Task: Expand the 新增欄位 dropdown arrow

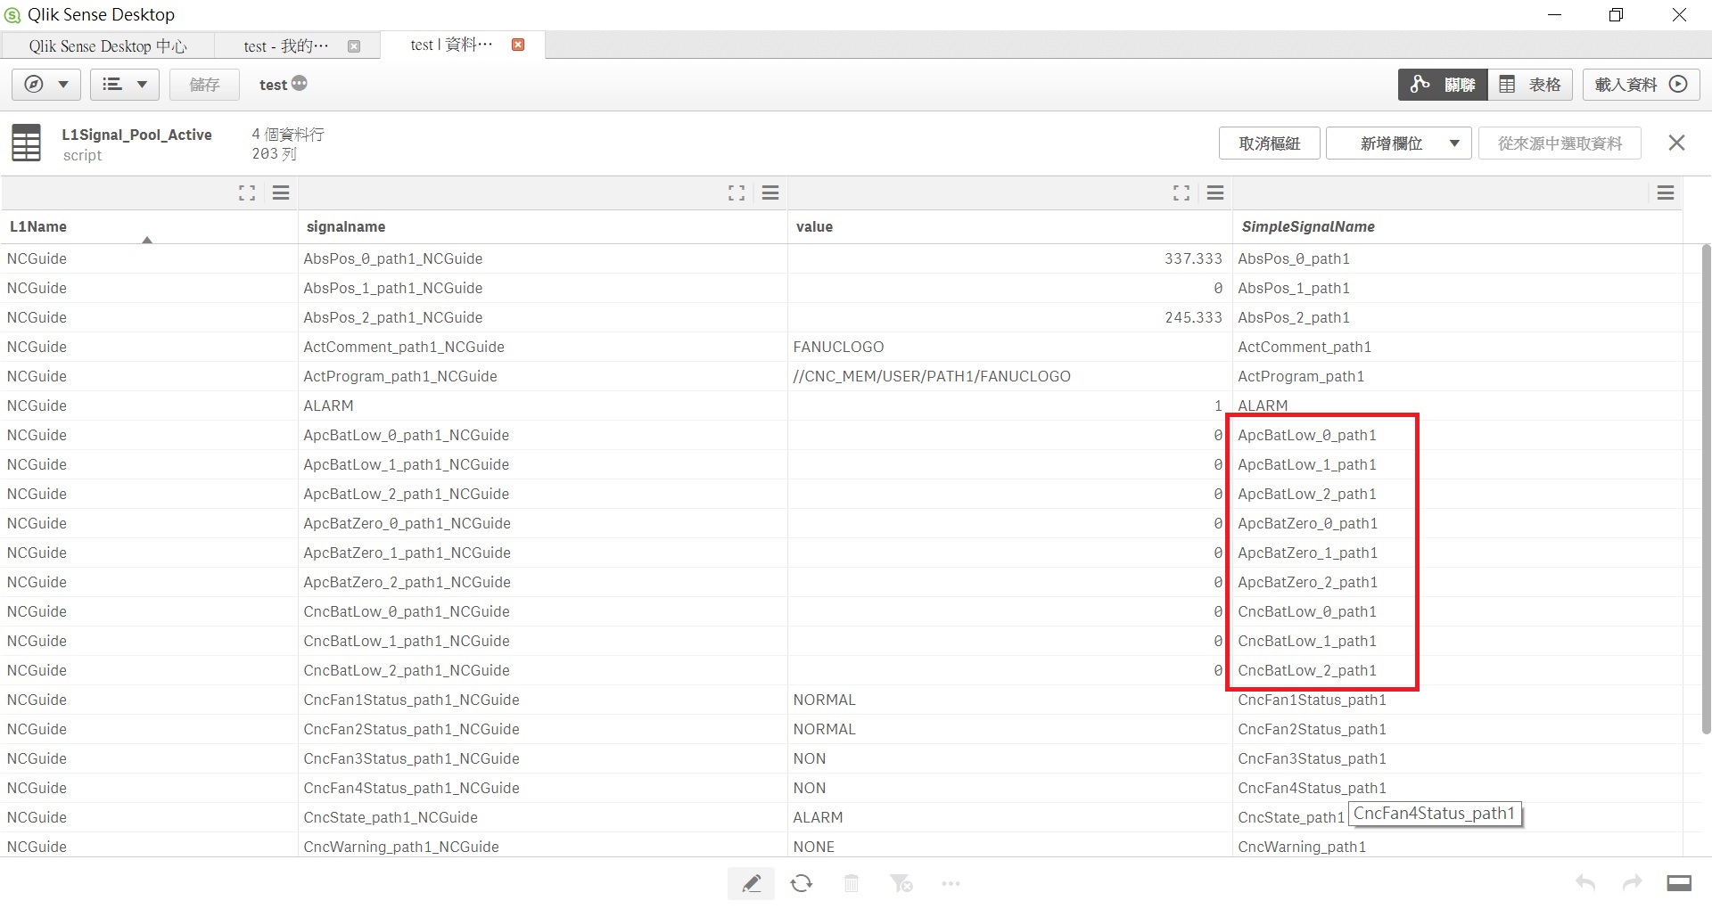Action: click(1455, 143)
